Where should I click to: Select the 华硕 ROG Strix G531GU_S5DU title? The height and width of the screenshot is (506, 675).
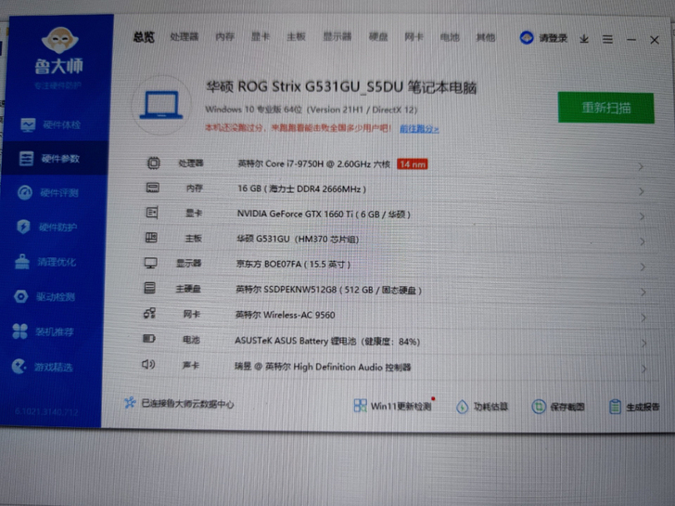click(x=341, y=87)
